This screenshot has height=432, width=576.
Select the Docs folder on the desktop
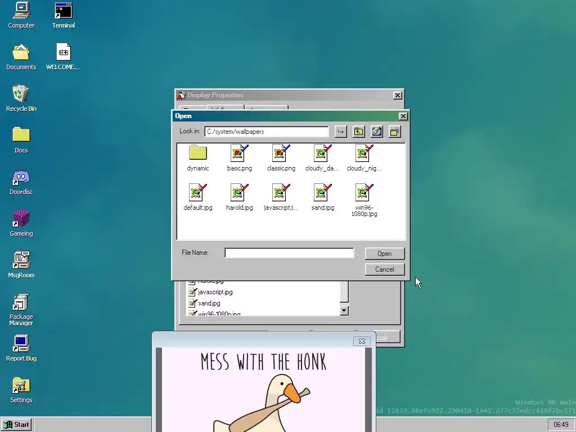[21, 140]
